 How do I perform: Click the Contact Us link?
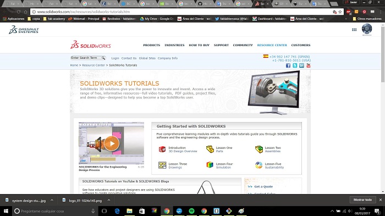pyautogui.click(x=129, y=58)
